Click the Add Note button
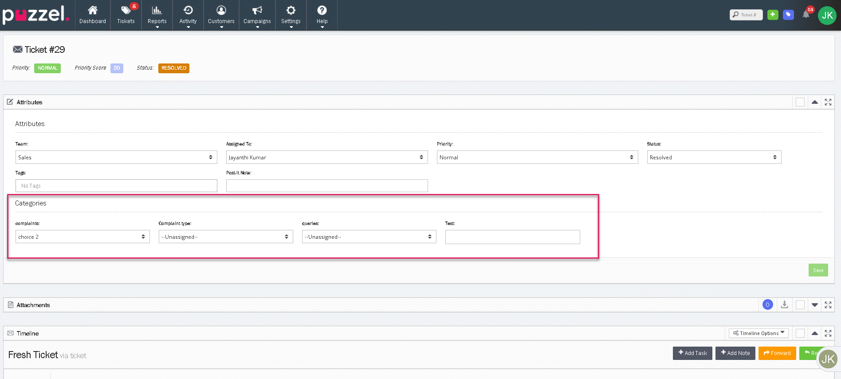The height and width of the screenshot is (379, 841). (735, 353)
